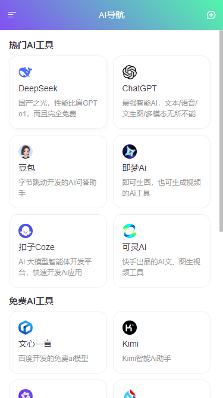This screenshot has height=398, width=223.
Task: Click the vertical page scrollbar thumb
Action: coord(221,131)
